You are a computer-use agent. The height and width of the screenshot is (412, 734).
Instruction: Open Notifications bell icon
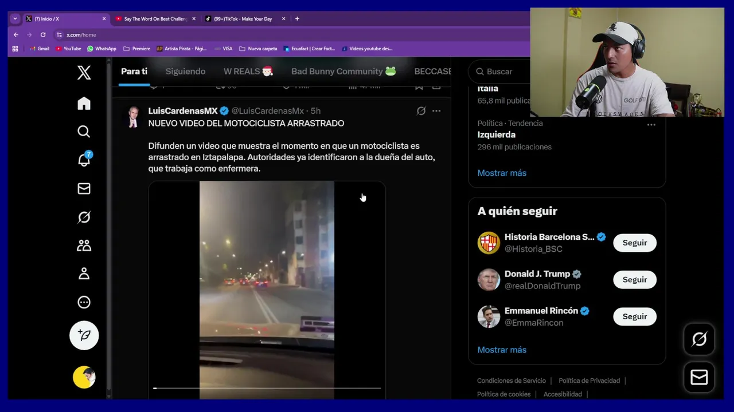tap(84, 160)
